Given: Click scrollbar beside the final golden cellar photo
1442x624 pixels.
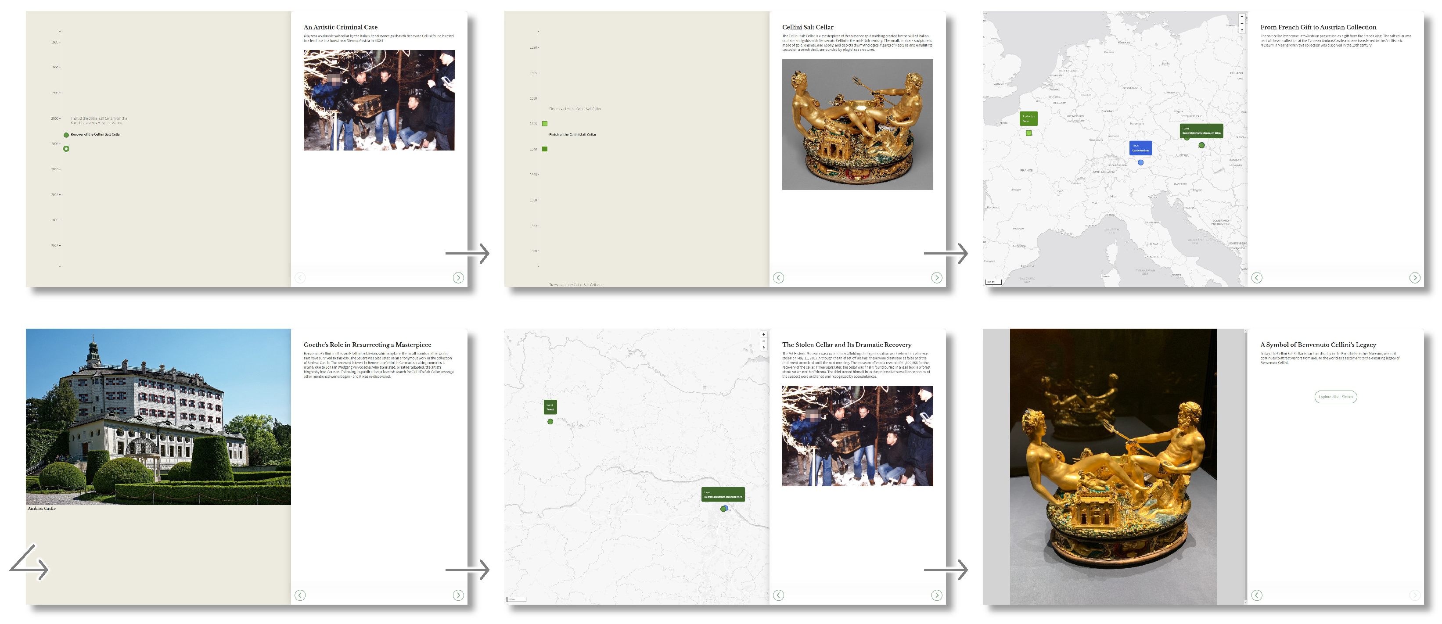Looking at the screenshot, I should click(x=1245, y=465).
